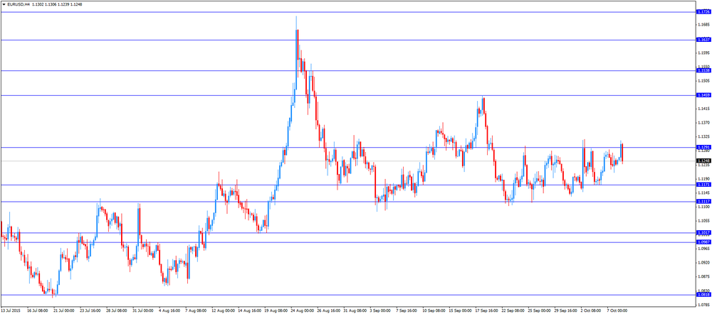Click the blue price label 1.0818

(703, 295)
